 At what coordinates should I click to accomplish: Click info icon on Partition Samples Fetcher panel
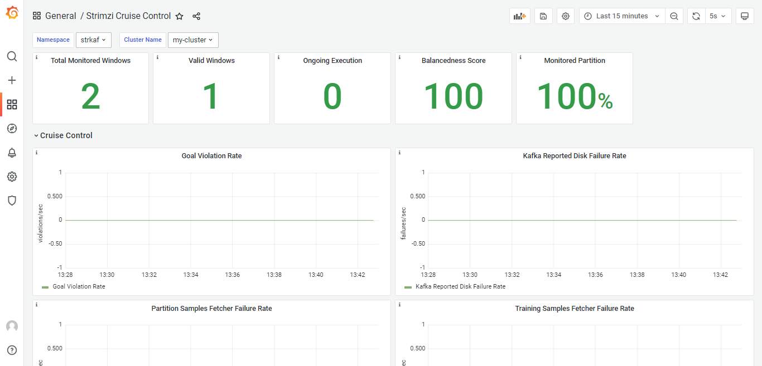37,305
